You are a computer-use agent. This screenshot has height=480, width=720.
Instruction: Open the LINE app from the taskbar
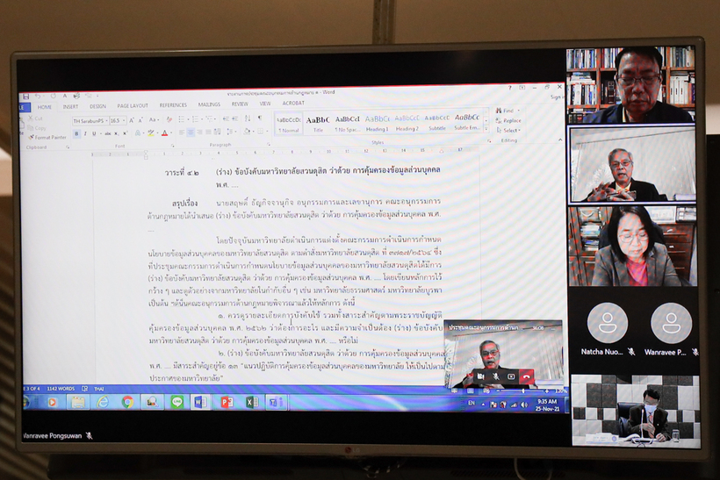176,402
